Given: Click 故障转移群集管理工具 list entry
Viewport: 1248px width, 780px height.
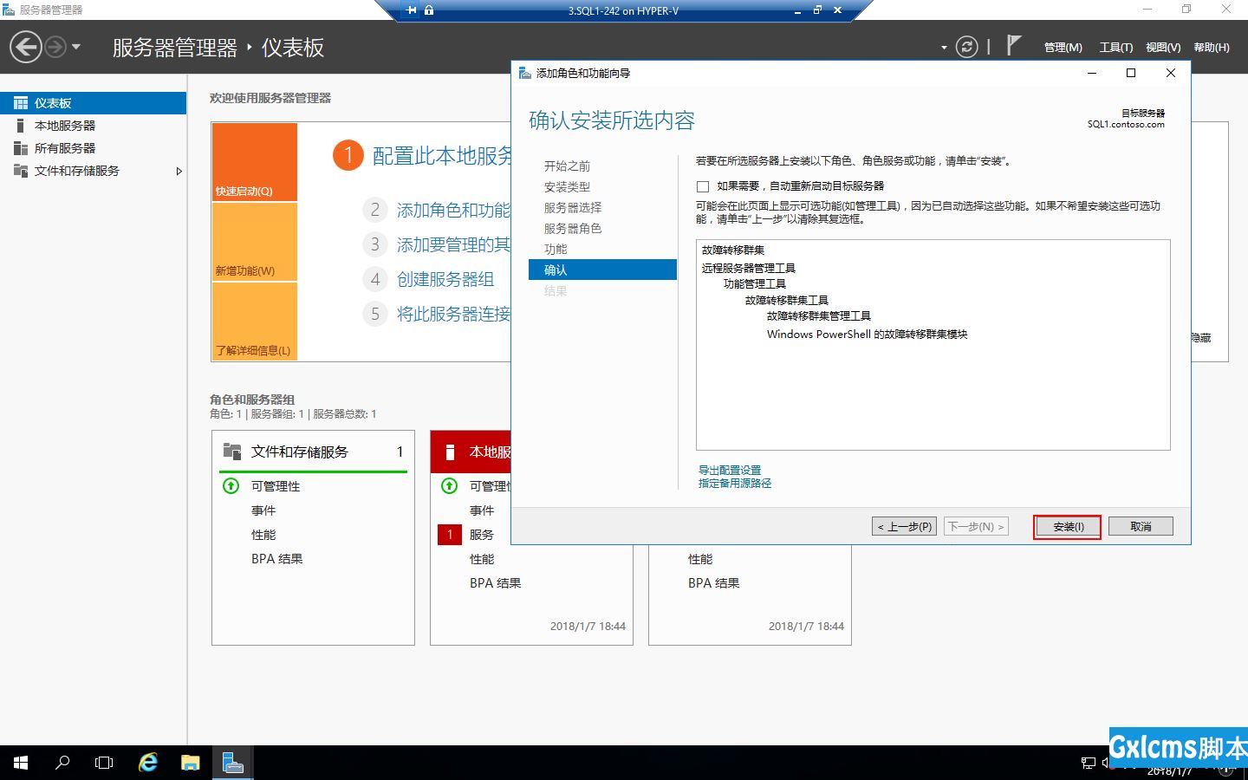Looking at the screenshot, I should coord(819,315).
